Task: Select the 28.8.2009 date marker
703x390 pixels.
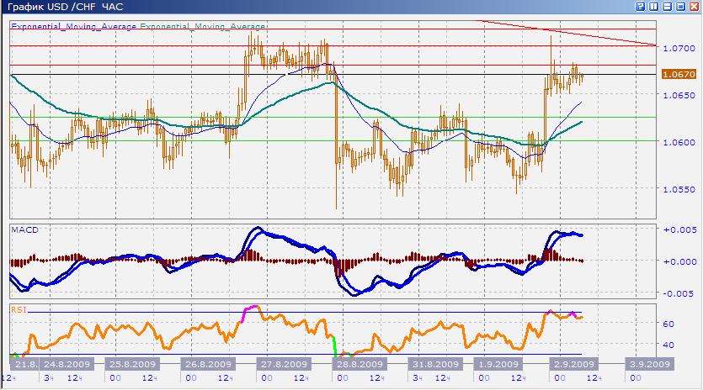Action: [x=360, y=365]
